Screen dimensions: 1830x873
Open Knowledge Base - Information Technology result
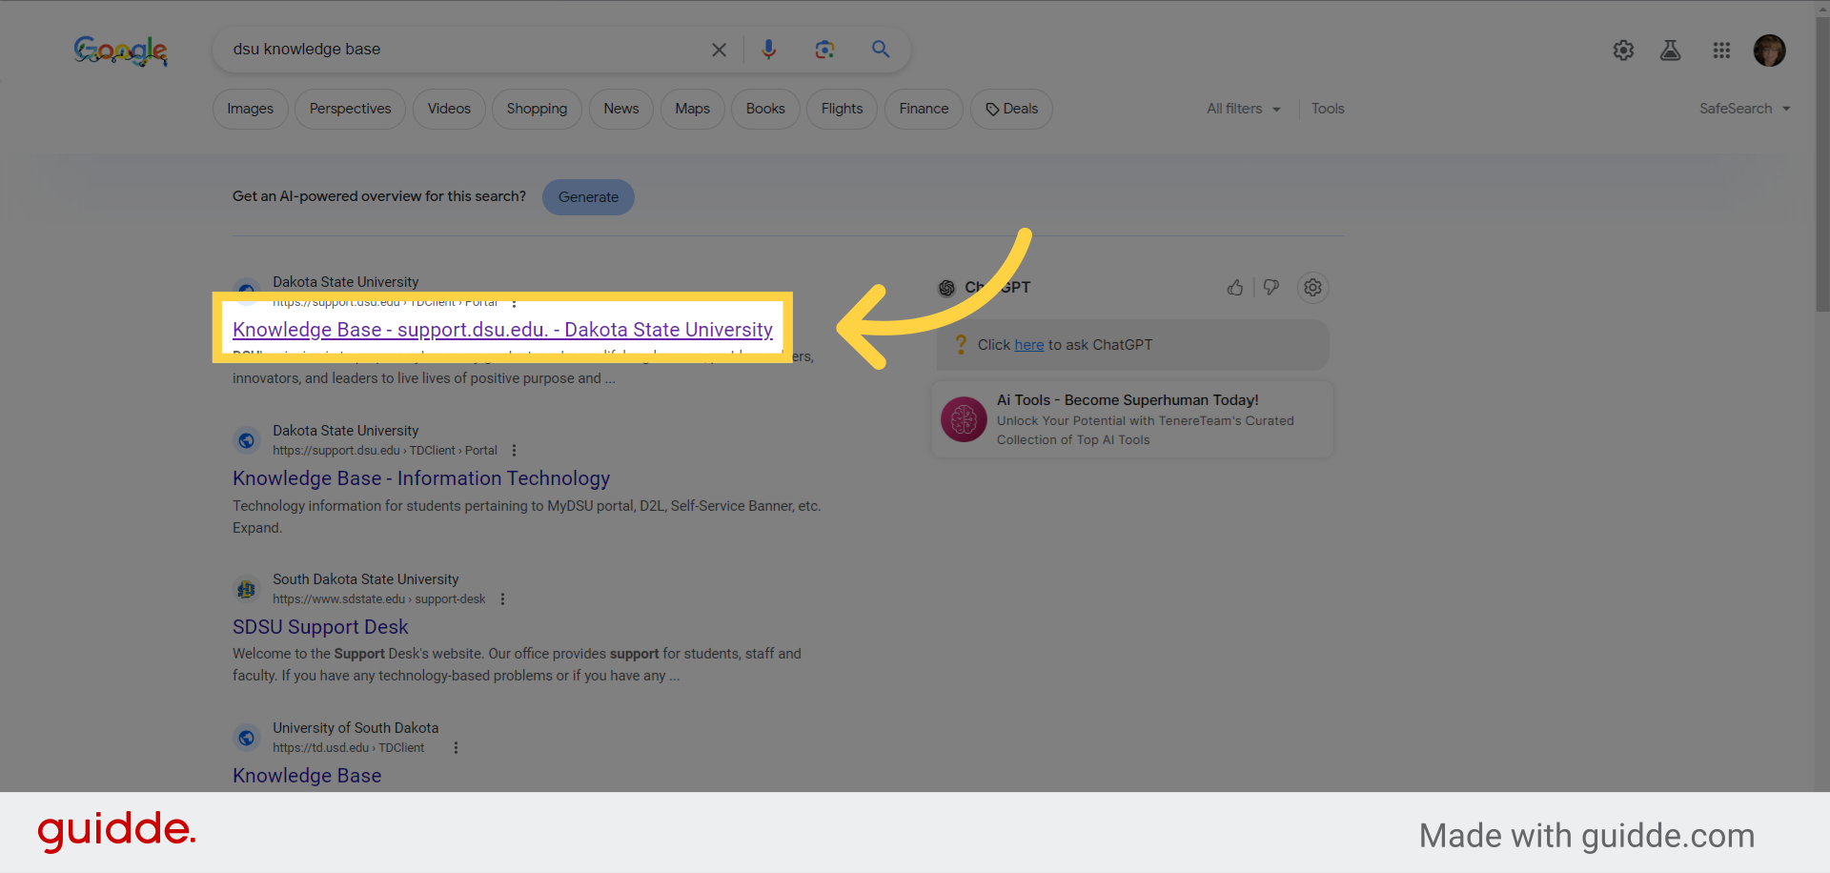[421, 478]
